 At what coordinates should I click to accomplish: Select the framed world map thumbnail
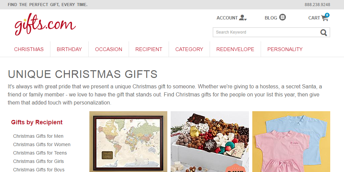pos(128,142)
